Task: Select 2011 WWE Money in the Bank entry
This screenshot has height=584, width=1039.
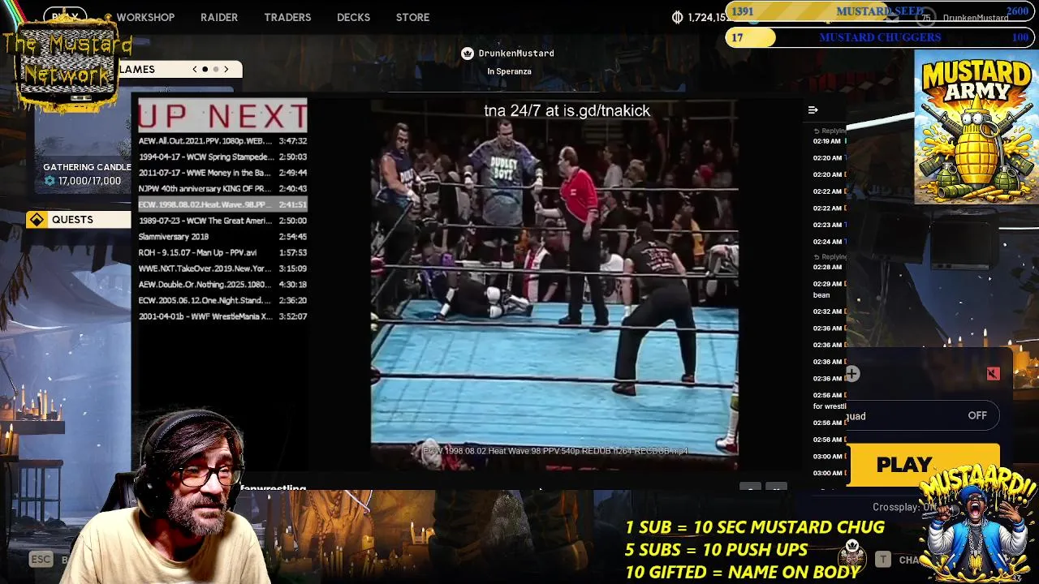Action: coord(222,173)
